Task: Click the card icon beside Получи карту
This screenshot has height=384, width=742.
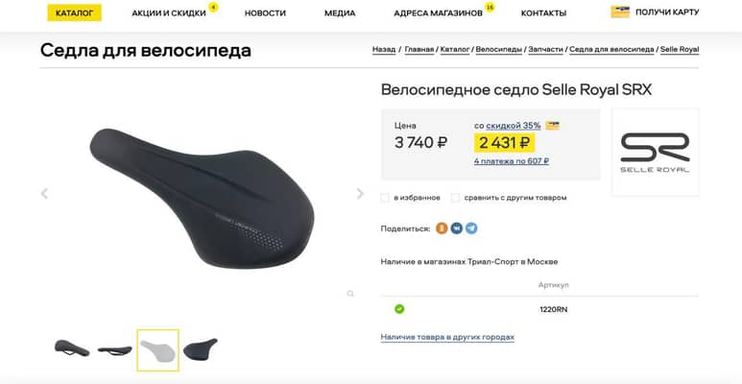Action: tap(620, 12)
